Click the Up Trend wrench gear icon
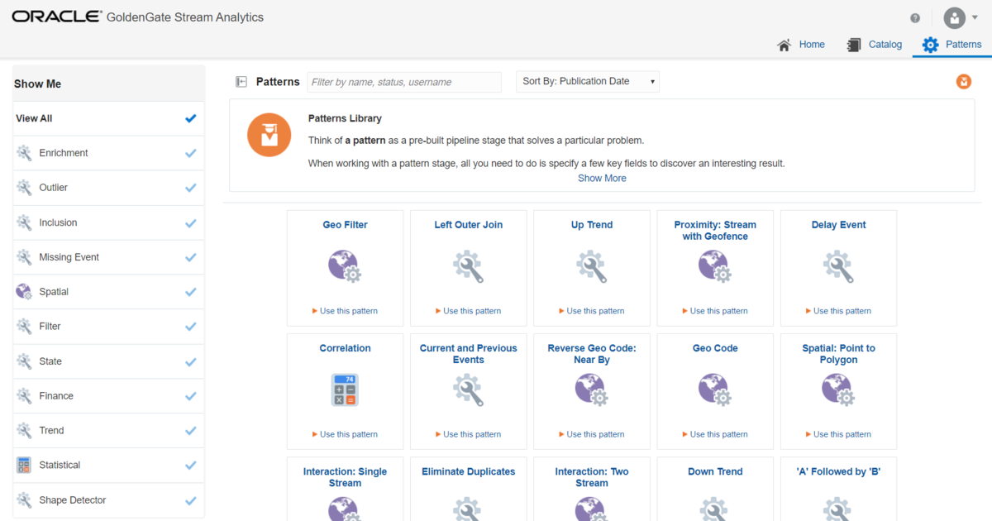 pyautogui.click(x=592, y=267)
